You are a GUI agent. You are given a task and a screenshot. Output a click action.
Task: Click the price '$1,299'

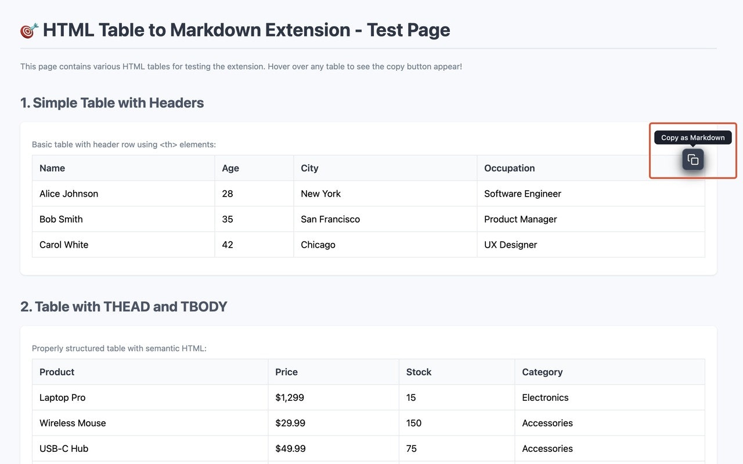333,397
